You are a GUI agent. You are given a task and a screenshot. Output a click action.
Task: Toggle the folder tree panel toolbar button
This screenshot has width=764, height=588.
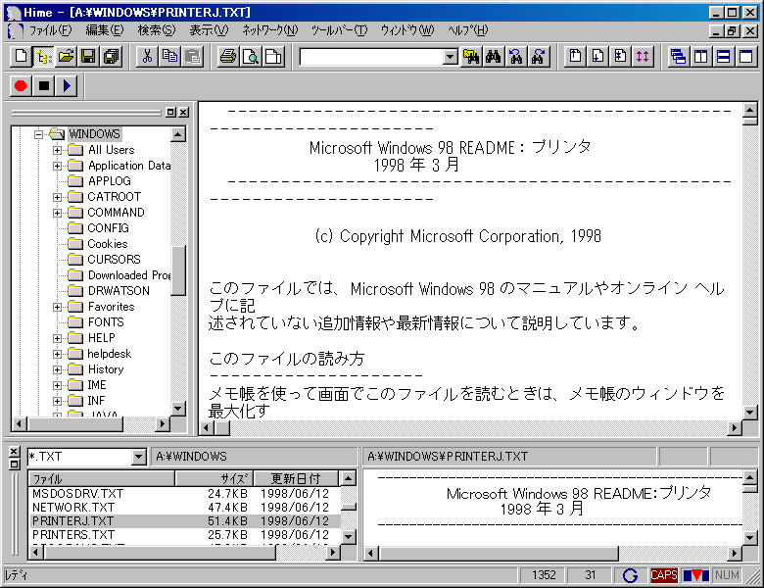[43, 57]
